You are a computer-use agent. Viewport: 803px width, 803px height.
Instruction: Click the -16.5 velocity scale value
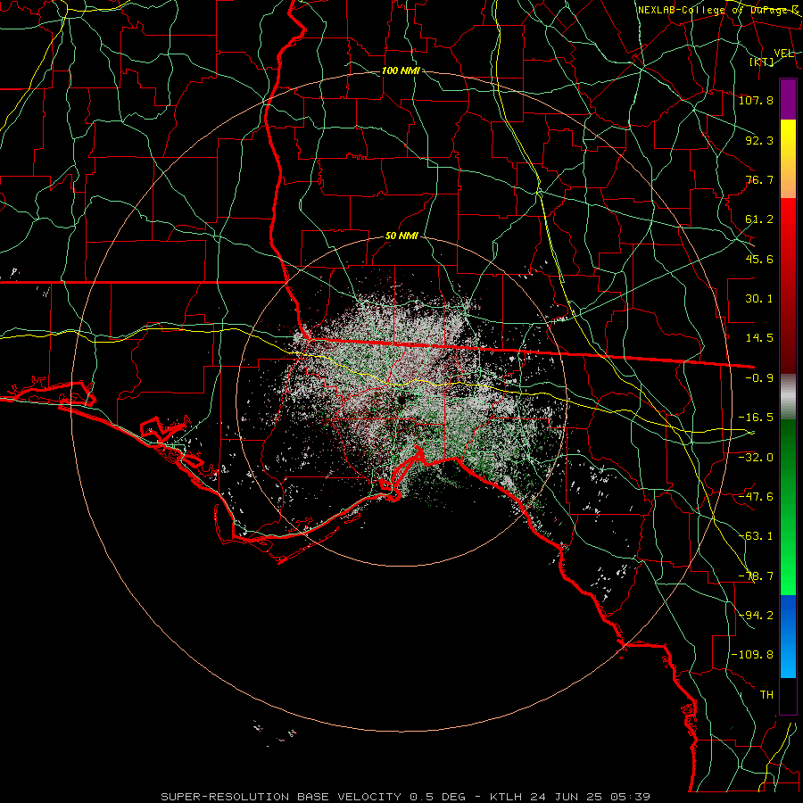(756, 418)
